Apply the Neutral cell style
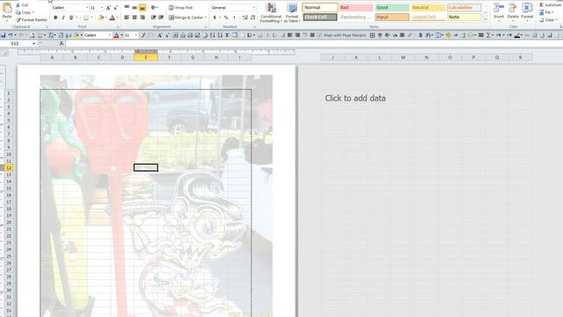The width and height of the screenshot is (563, 317). coord(428,8)
